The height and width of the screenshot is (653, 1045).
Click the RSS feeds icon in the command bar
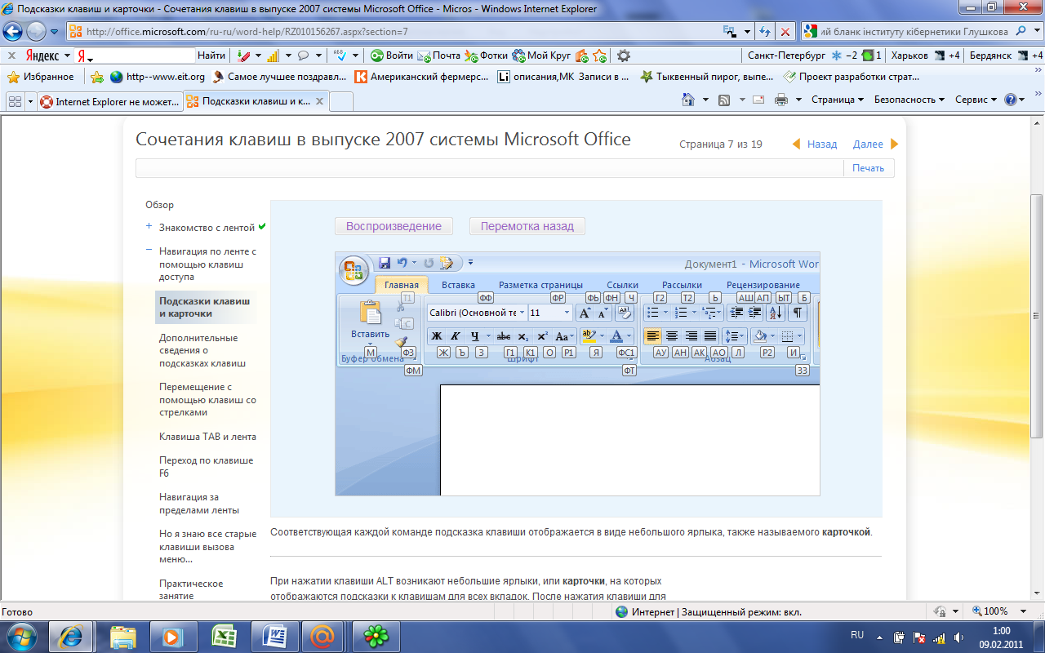724,100
